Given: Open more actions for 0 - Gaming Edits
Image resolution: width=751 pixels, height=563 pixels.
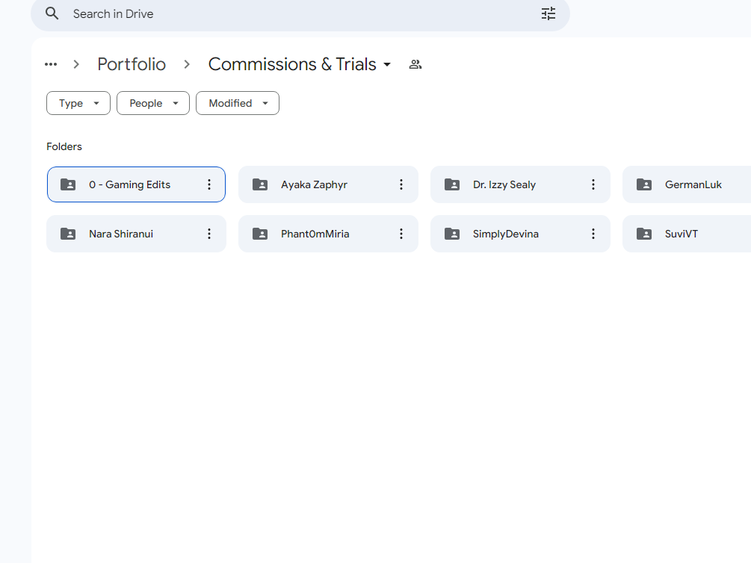Looking at the screenshot, I should coord(209,184).
